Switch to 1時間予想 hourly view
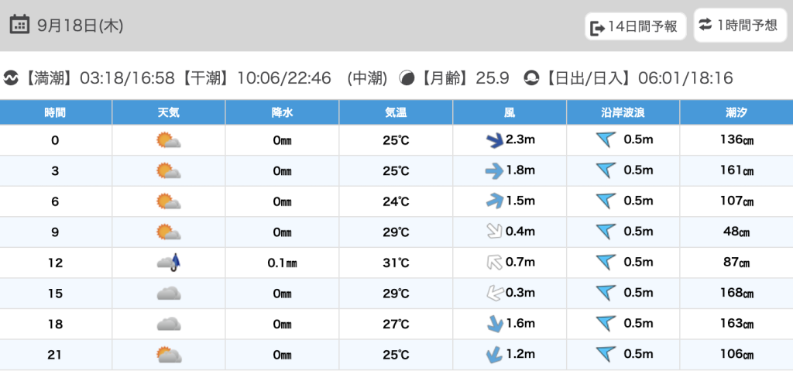This screenshot has width=793, height=371. 739,26
